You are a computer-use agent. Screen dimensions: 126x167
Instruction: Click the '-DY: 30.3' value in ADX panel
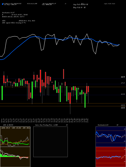26,128
